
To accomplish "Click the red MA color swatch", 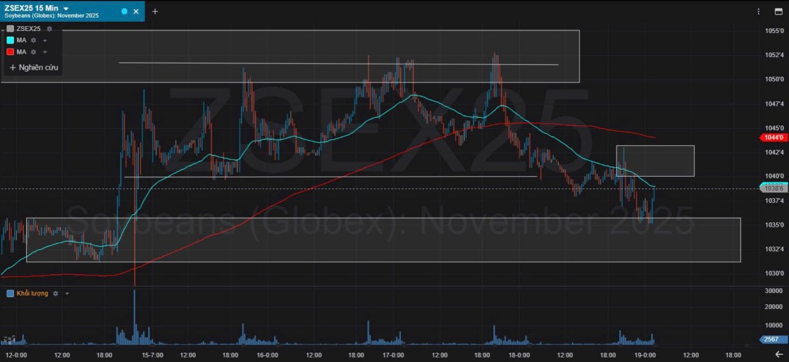I will point(10,51).
